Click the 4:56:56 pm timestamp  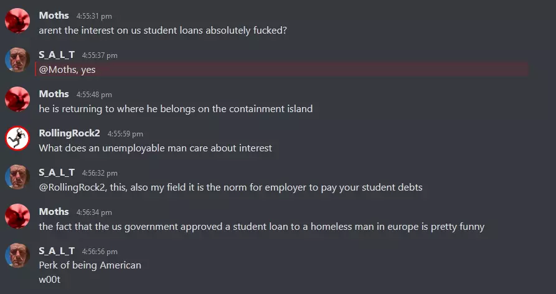click(100, 252)
